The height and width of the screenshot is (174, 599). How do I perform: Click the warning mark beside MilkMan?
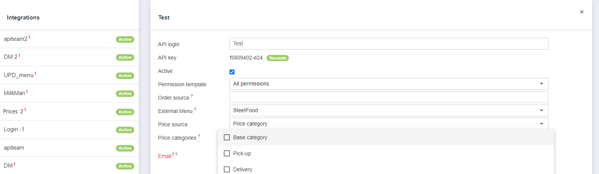(27, 92)
